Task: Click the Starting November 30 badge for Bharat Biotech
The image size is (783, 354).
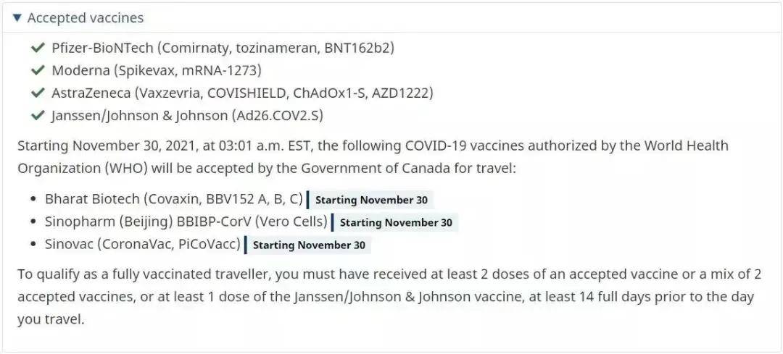Action: click(x=370, y=200)
